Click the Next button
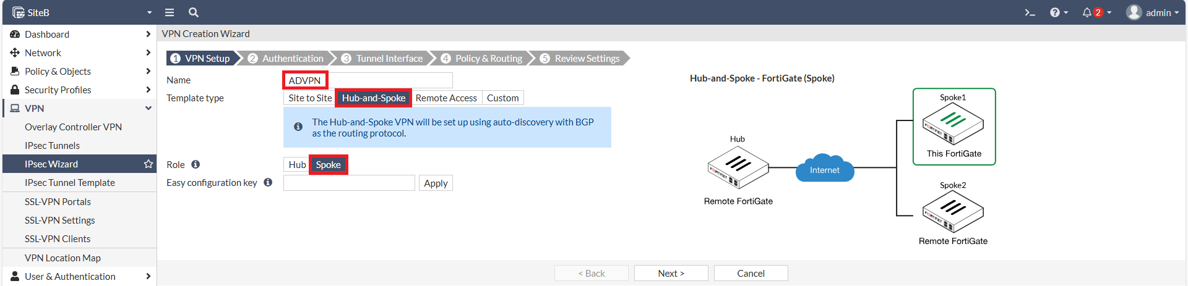 coord(671,274)
